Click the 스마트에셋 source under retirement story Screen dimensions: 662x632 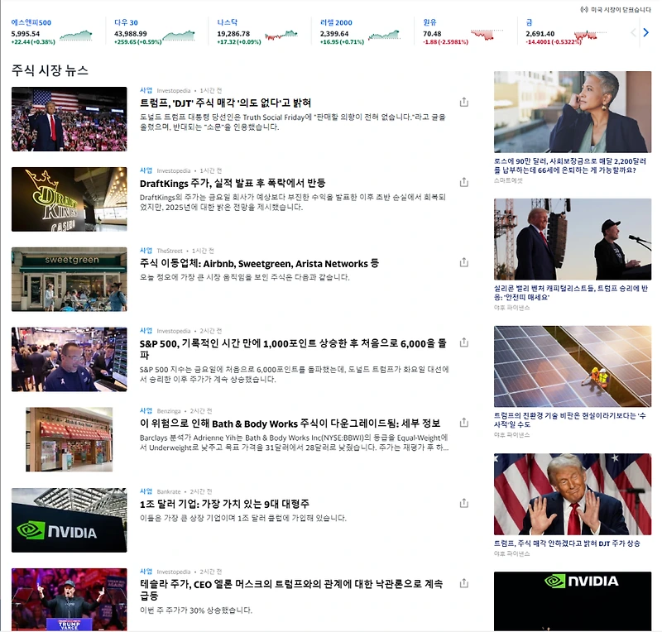508,180
